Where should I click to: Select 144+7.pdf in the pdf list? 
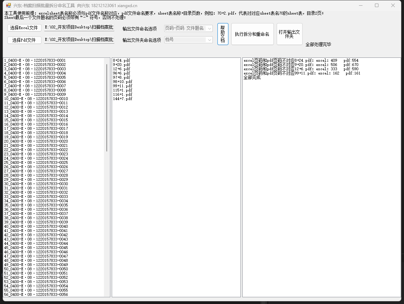122,99
